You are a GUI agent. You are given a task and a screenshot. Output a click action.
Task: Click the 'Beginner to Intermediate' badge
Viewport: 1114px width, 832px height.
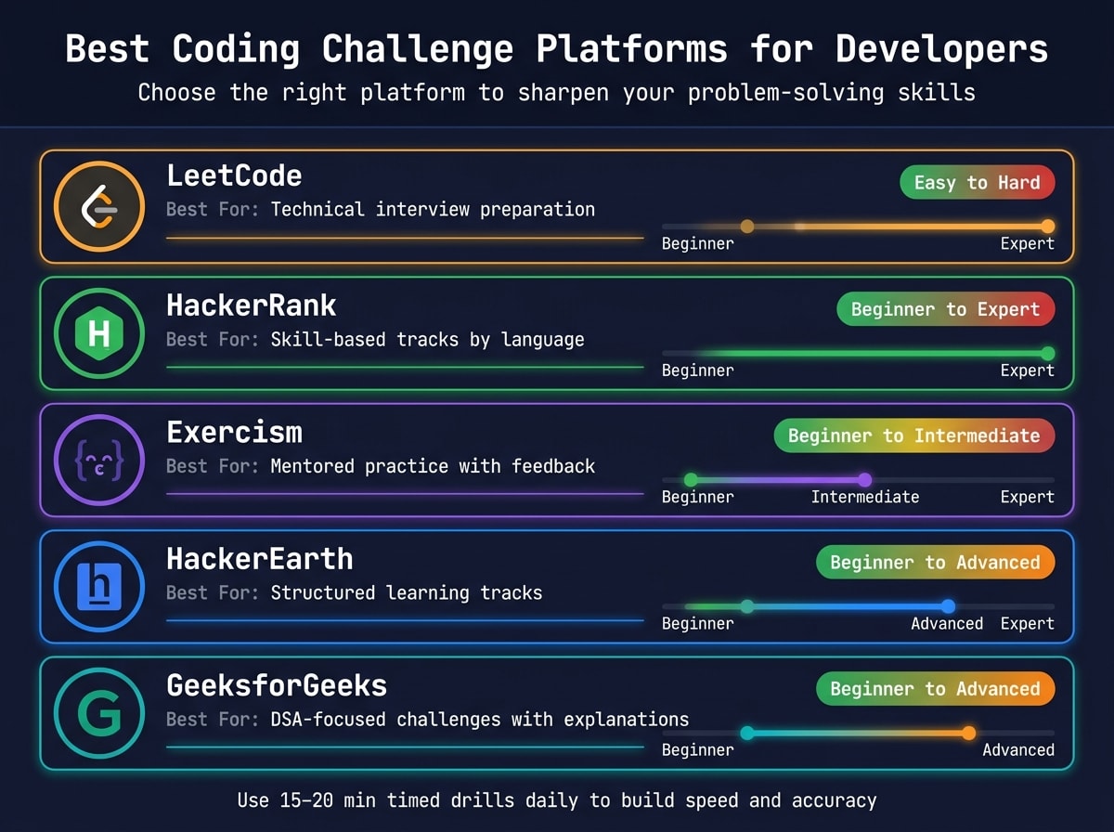[914, 435]
